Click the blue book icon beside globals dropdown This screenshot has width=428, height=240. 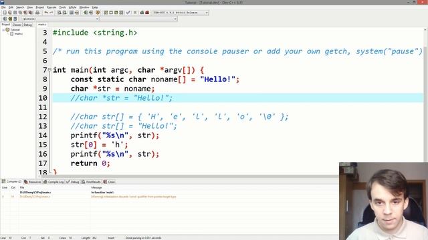click(x=15, y=19)
